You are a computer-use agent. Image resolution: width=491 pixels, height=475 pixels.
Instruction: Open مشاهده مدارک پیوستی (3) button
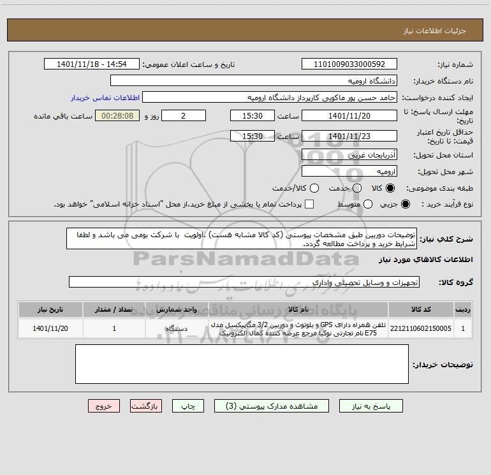click(x=272, y=406)
